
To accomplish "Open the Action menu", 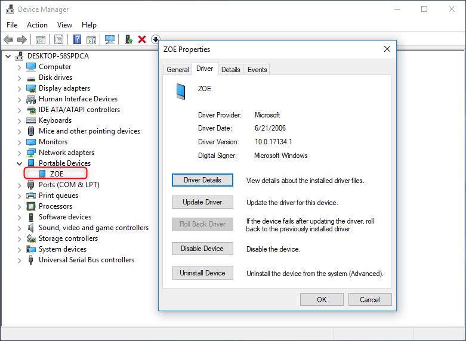I will (x=37, y=25).
